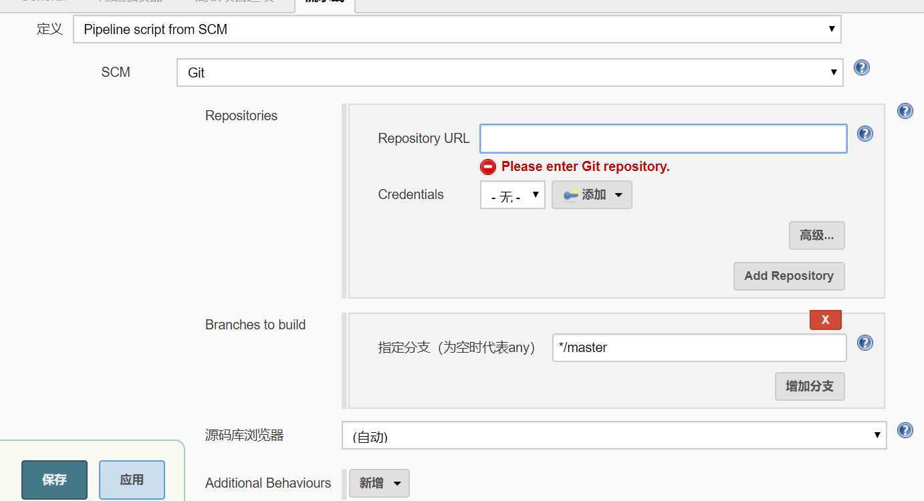Click the SCM label

pyautogui.click(x=116, y=72)
